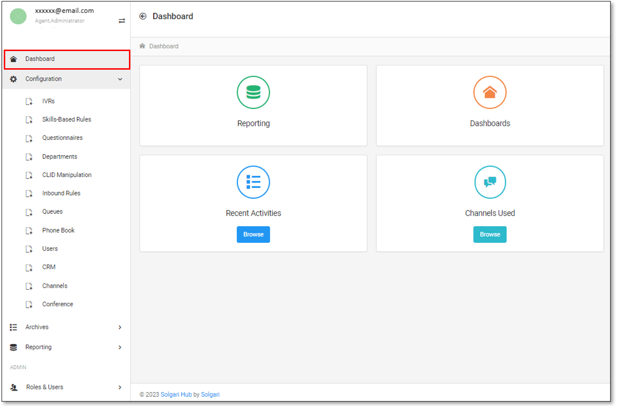
Task: Select the Recent Activities list icon
Action: click(253, 182)
